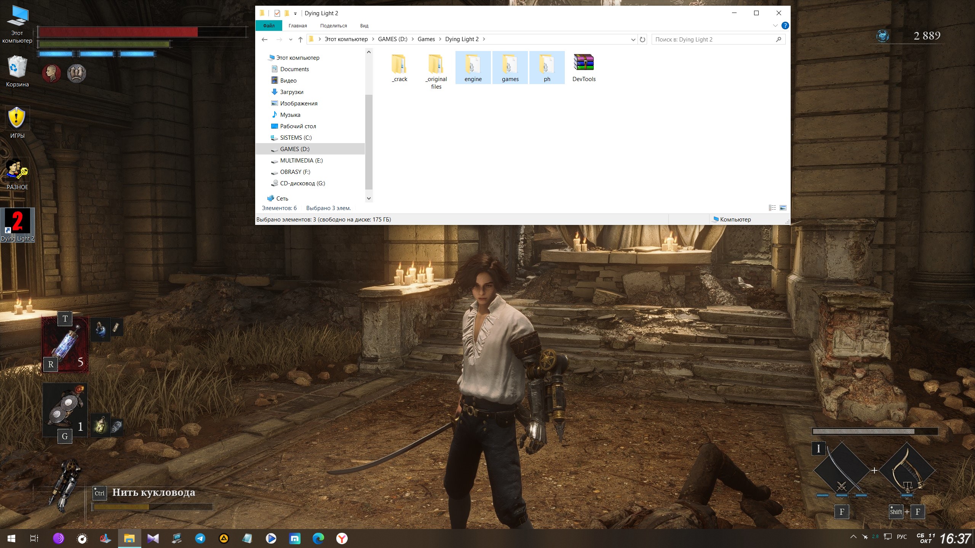Open the Файл menu
Image resolution: width=975 pixels, height=548 pixels.
pyautogui.click(x=269, y=26)
